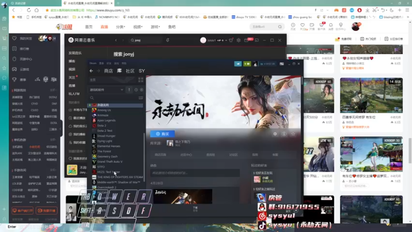Select Grand Theft Auto V in library

click(x=110, y=161)
